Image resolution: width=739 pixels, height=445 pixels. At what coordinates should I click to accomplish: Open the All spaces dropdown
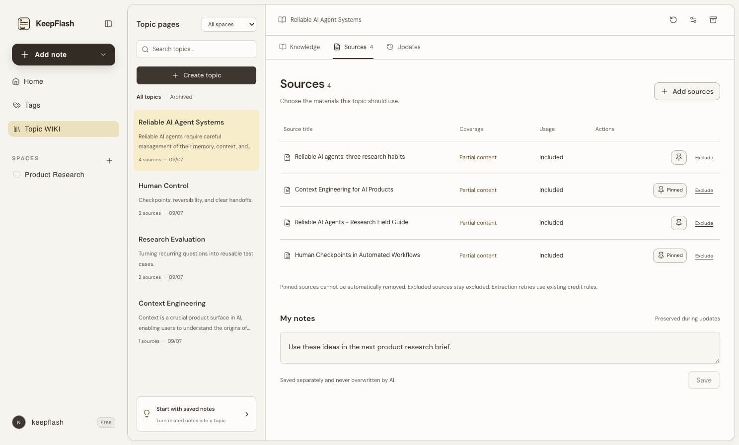click(x=229, y=24)
